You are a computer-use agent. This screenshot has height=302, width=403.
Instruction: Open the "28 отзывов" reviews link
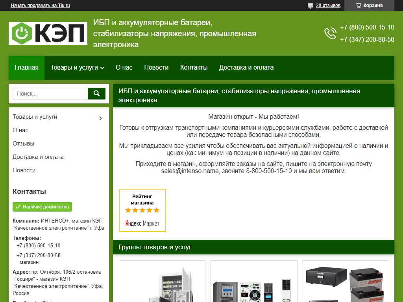tap(328, 6)
